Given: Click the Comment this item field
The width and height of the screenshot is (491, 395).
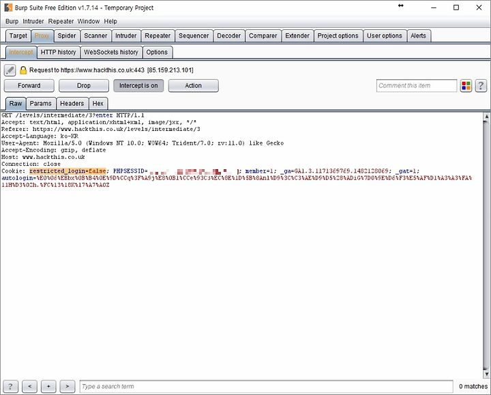Looking at the screenshot, I should pyautogui.click(x=417, y=85).
